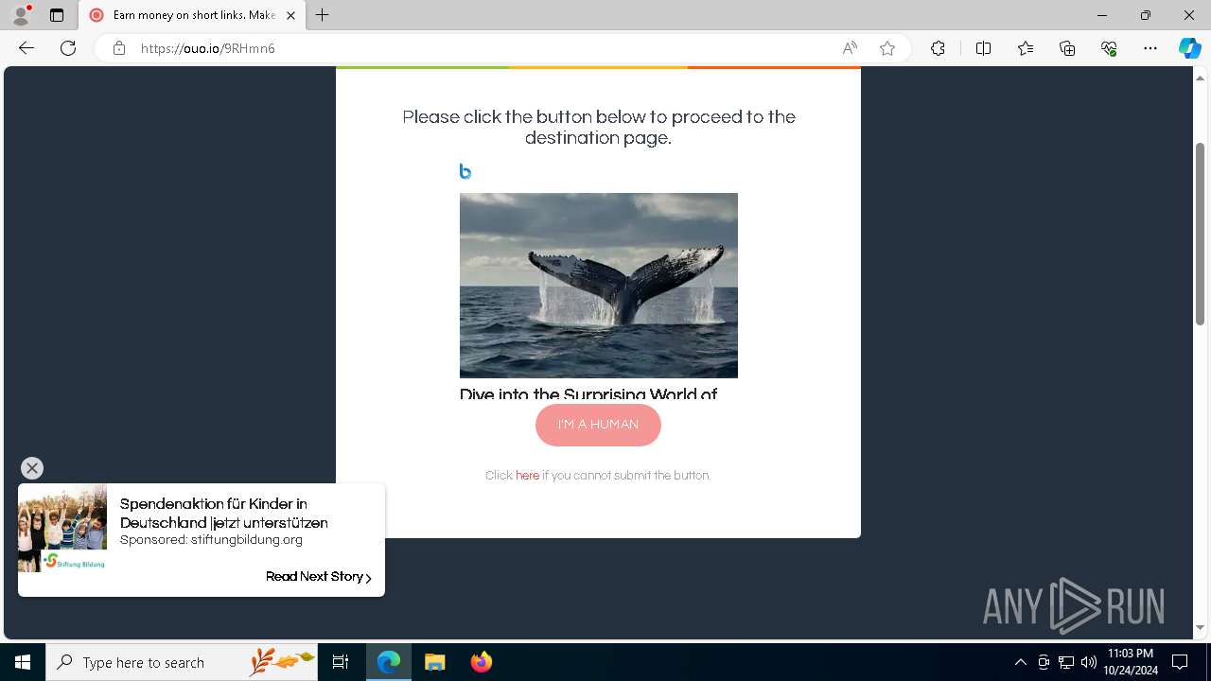Click 'Dive into the Surprising World of' headline

click(x=588, y=394)
